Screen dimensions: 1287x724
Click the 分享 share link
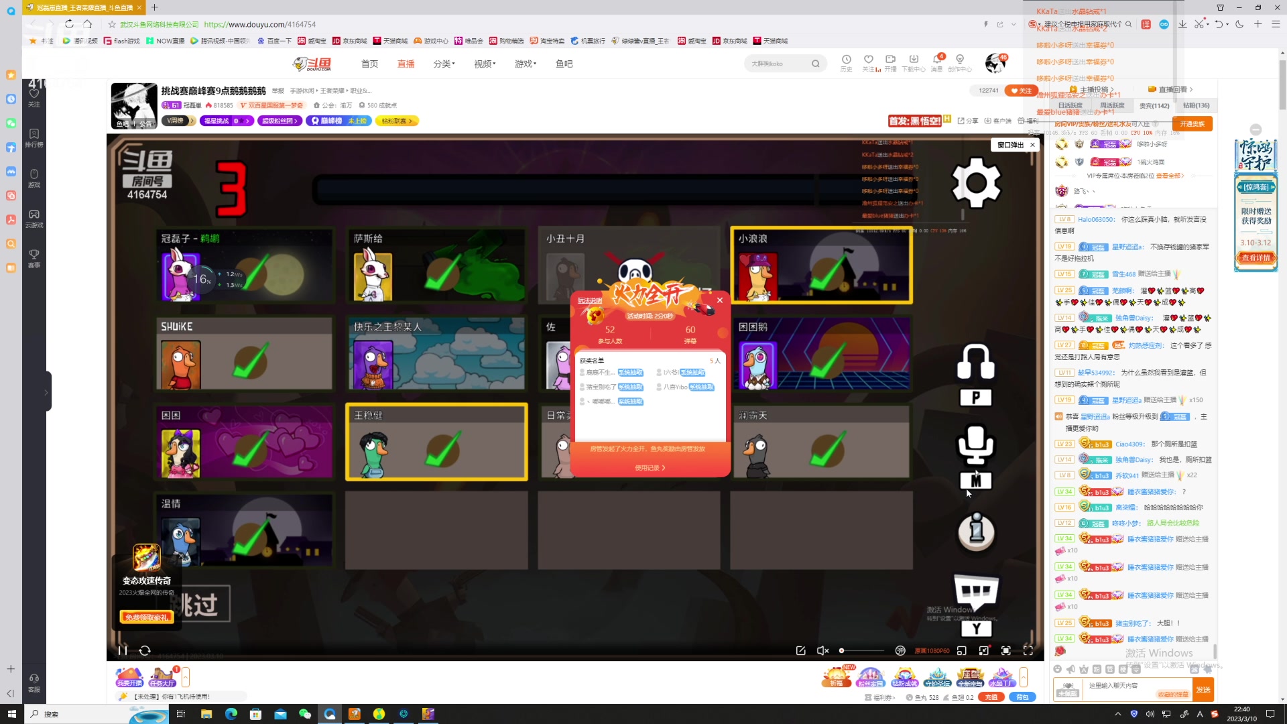pos(968,121)
